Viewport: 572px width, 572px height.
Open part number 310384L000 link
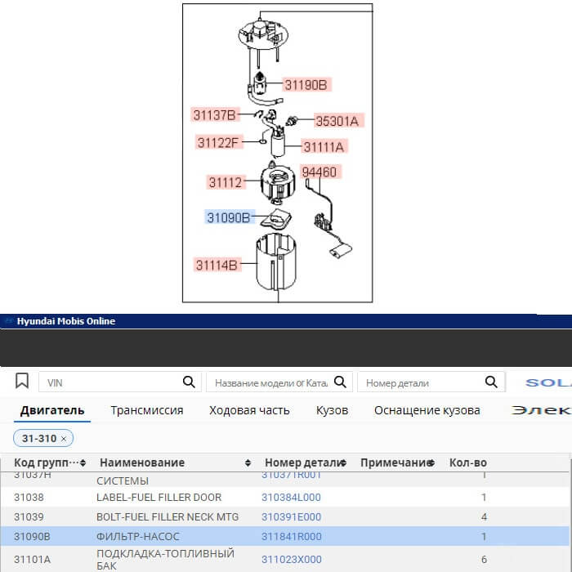point(291,498)
